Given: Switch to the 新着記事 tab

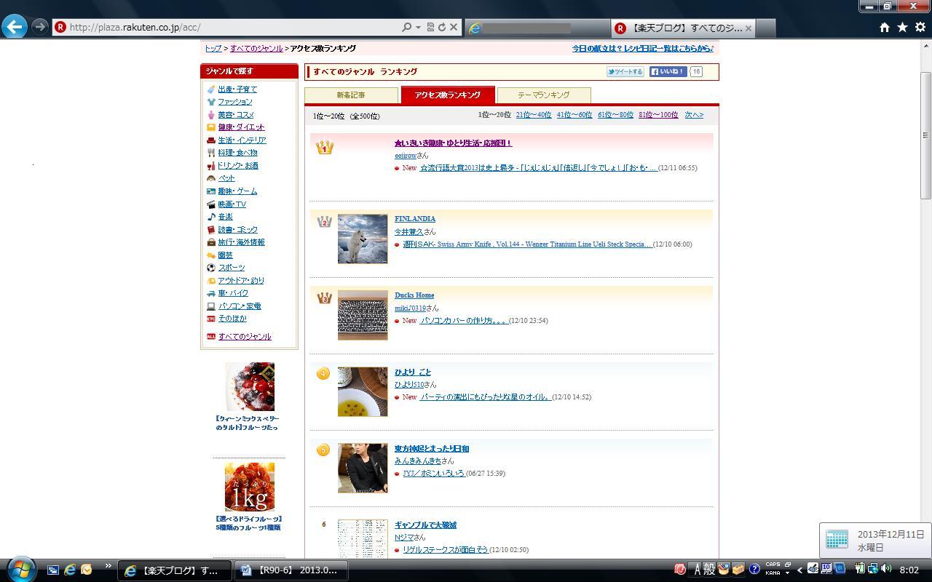Looking at the screenshot, I should point(351,95).
